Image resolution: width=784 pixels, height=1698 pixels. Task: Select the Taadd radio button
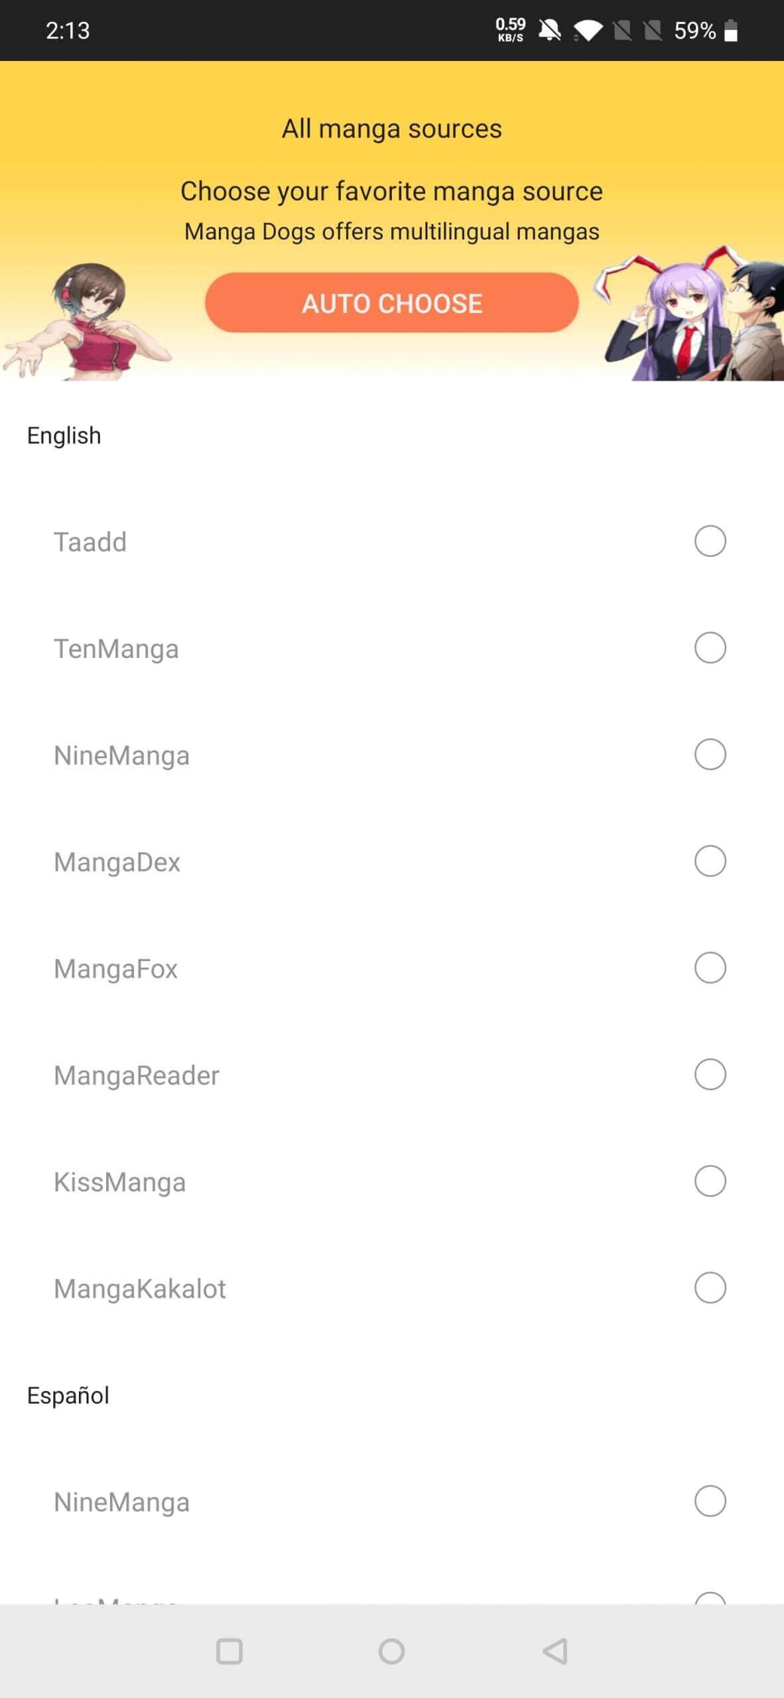tap(710, 541)
